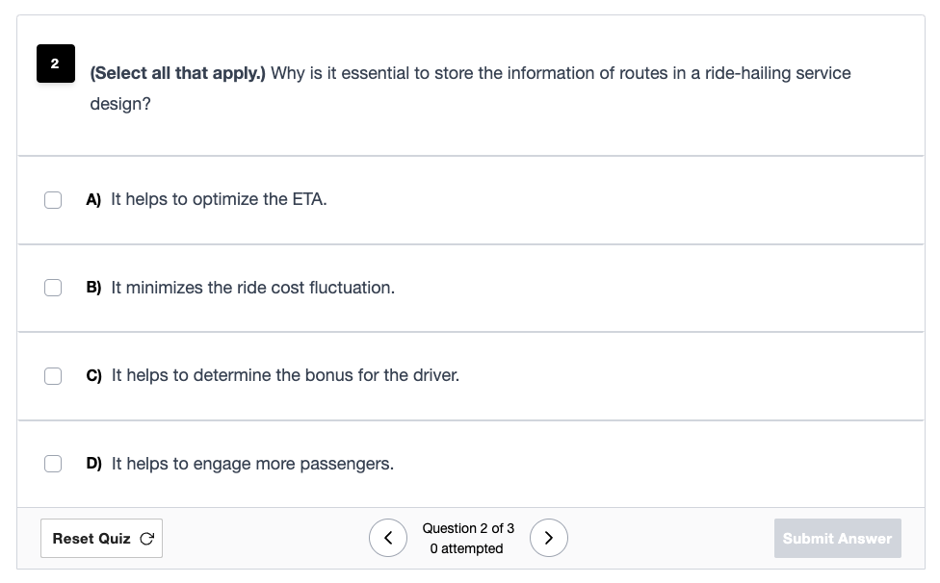Viewport: 940px width, 583px height.
Task: Click the bold D) option label
Action: point(94,464)
